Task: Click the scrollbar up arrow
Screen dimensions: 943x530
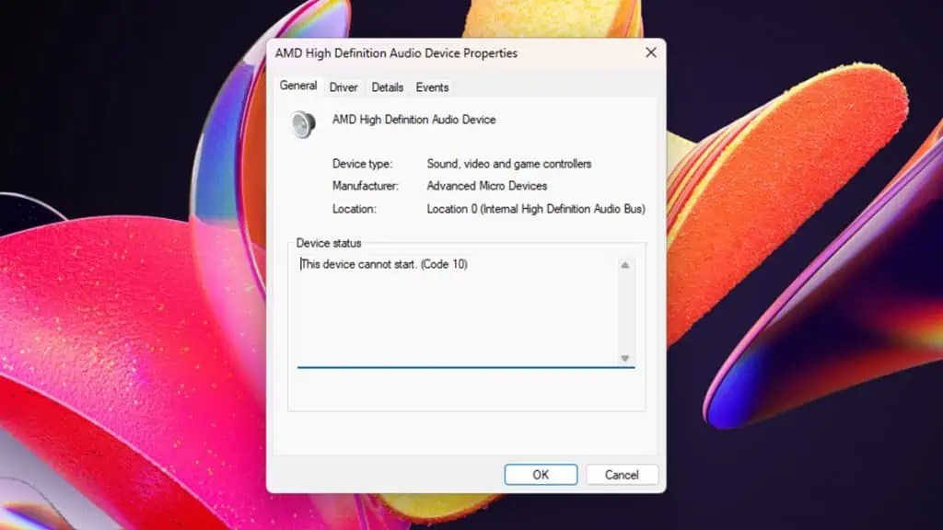Action: (627, 264)
